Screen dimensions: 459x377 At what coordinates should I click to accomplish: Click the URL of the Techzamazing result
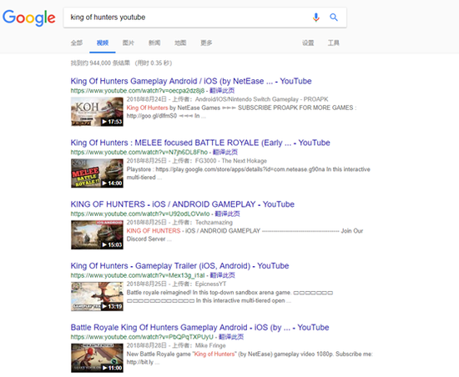140,214
